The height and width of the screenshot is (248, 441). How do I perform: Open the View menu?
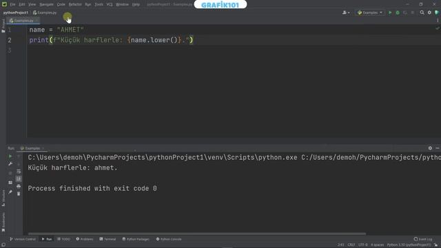tap(32, 5)
